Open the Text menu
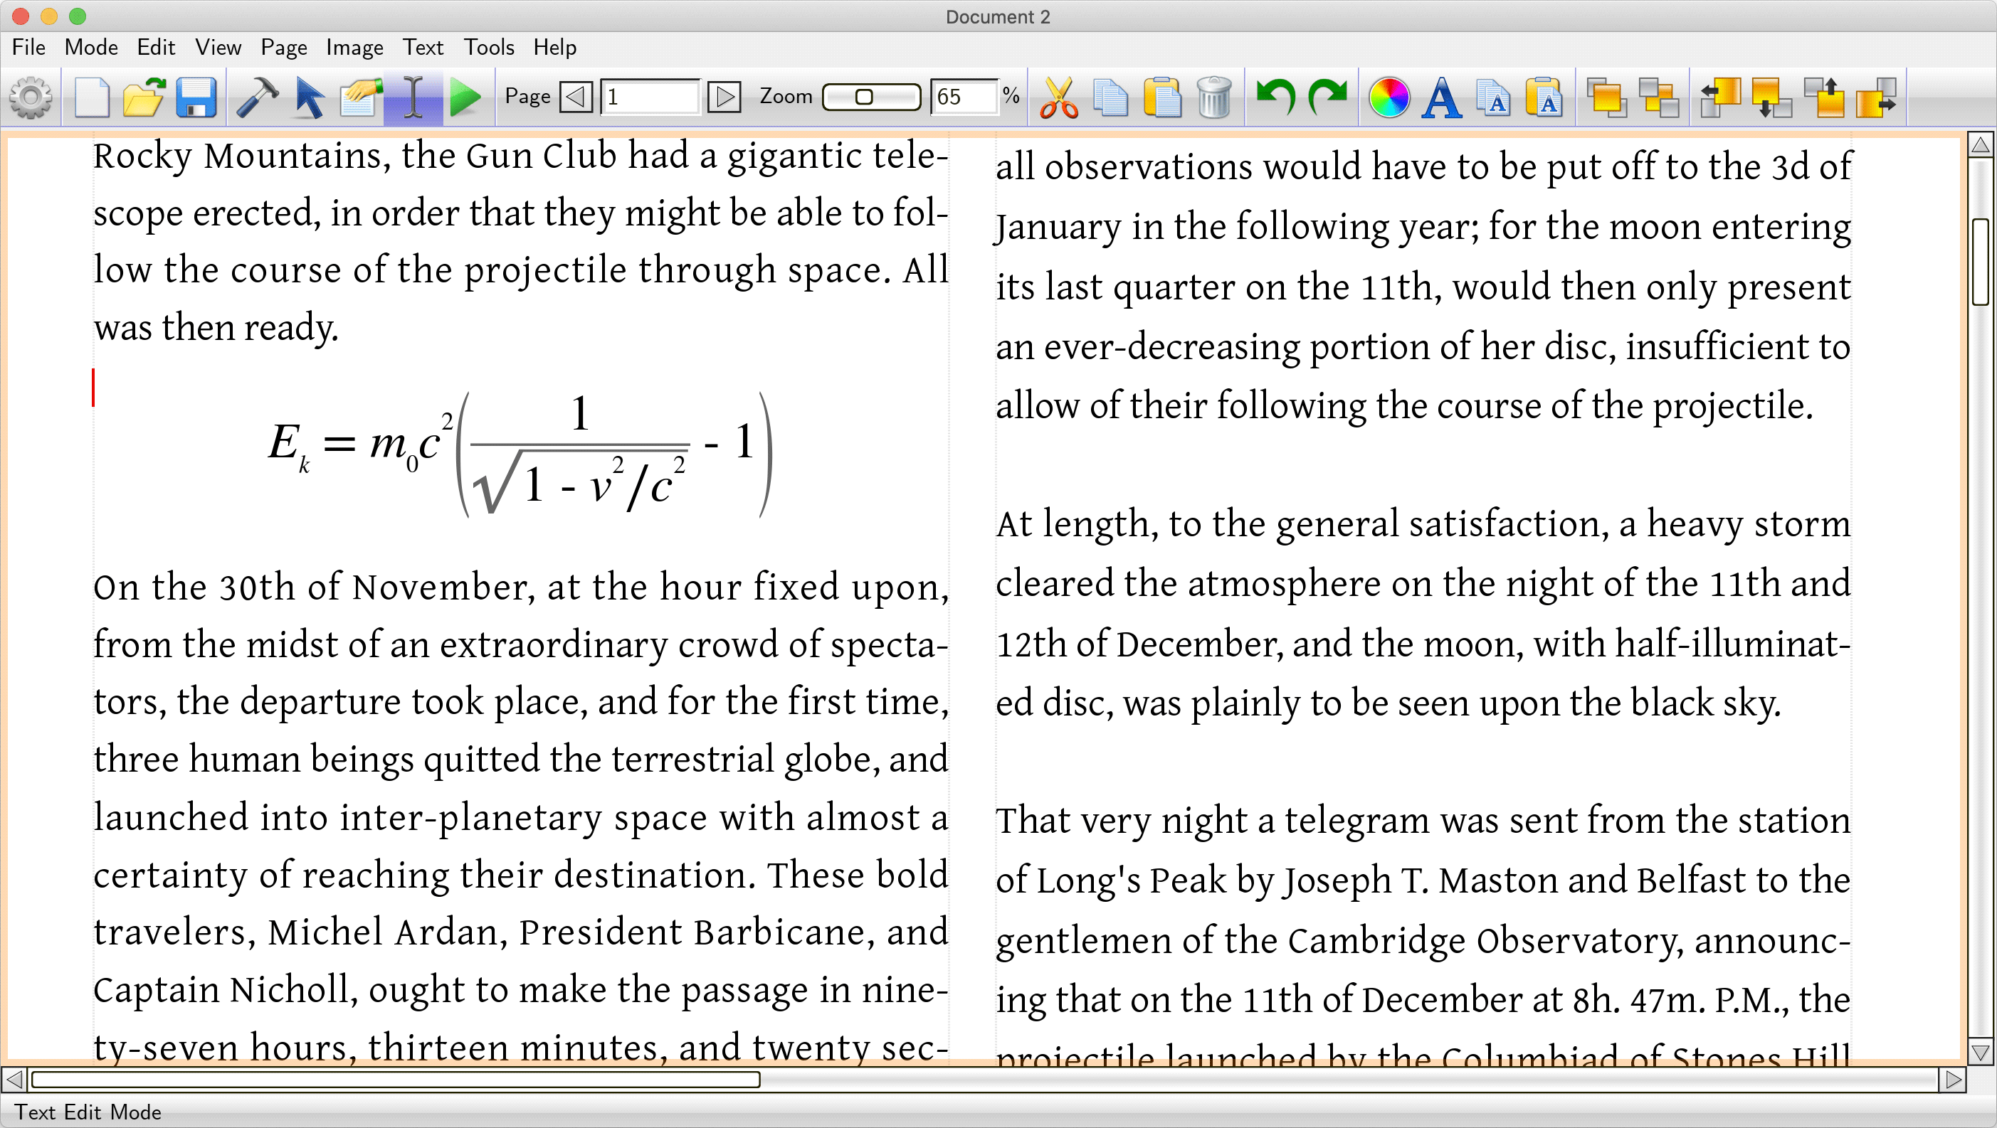The width and height of the screenshot is (1997, 1128). (x=423, y=47)
